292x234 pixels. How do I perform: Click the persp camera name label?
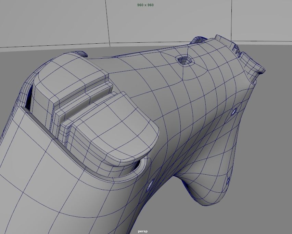pos(143,231)
